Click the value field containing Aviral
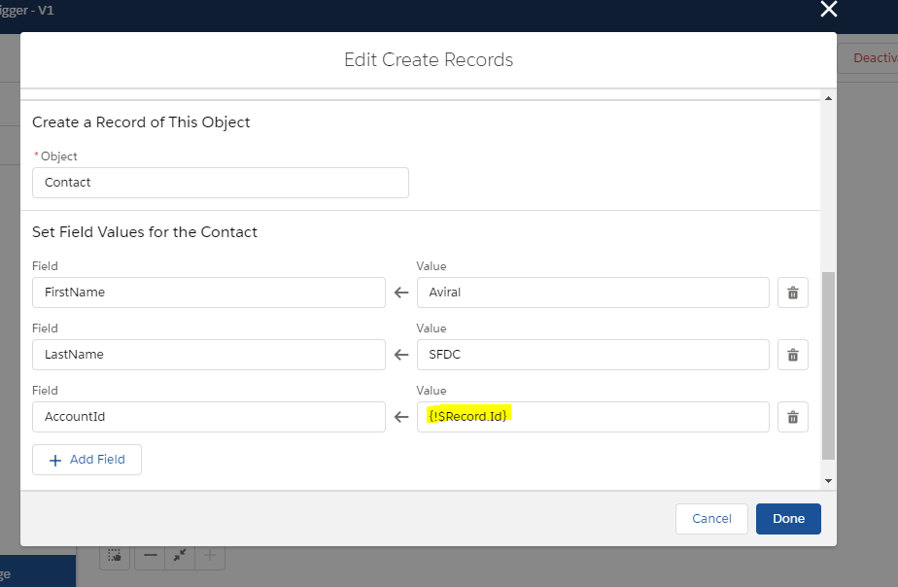Viewport: 898px width, 587px height. pos(593,293)
